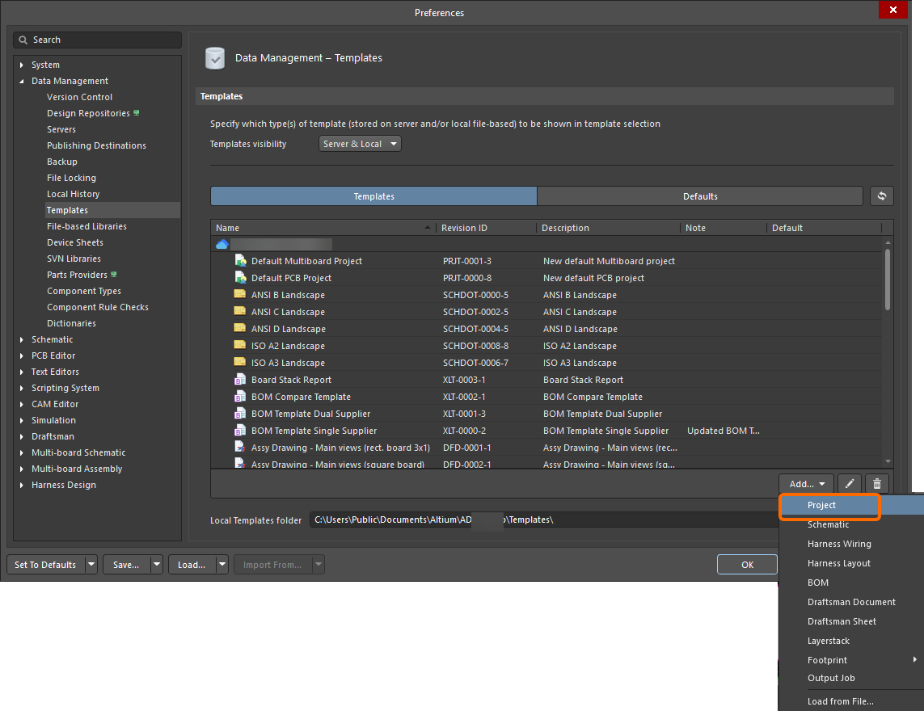Switch to the Defaults tab

(699, 196)
